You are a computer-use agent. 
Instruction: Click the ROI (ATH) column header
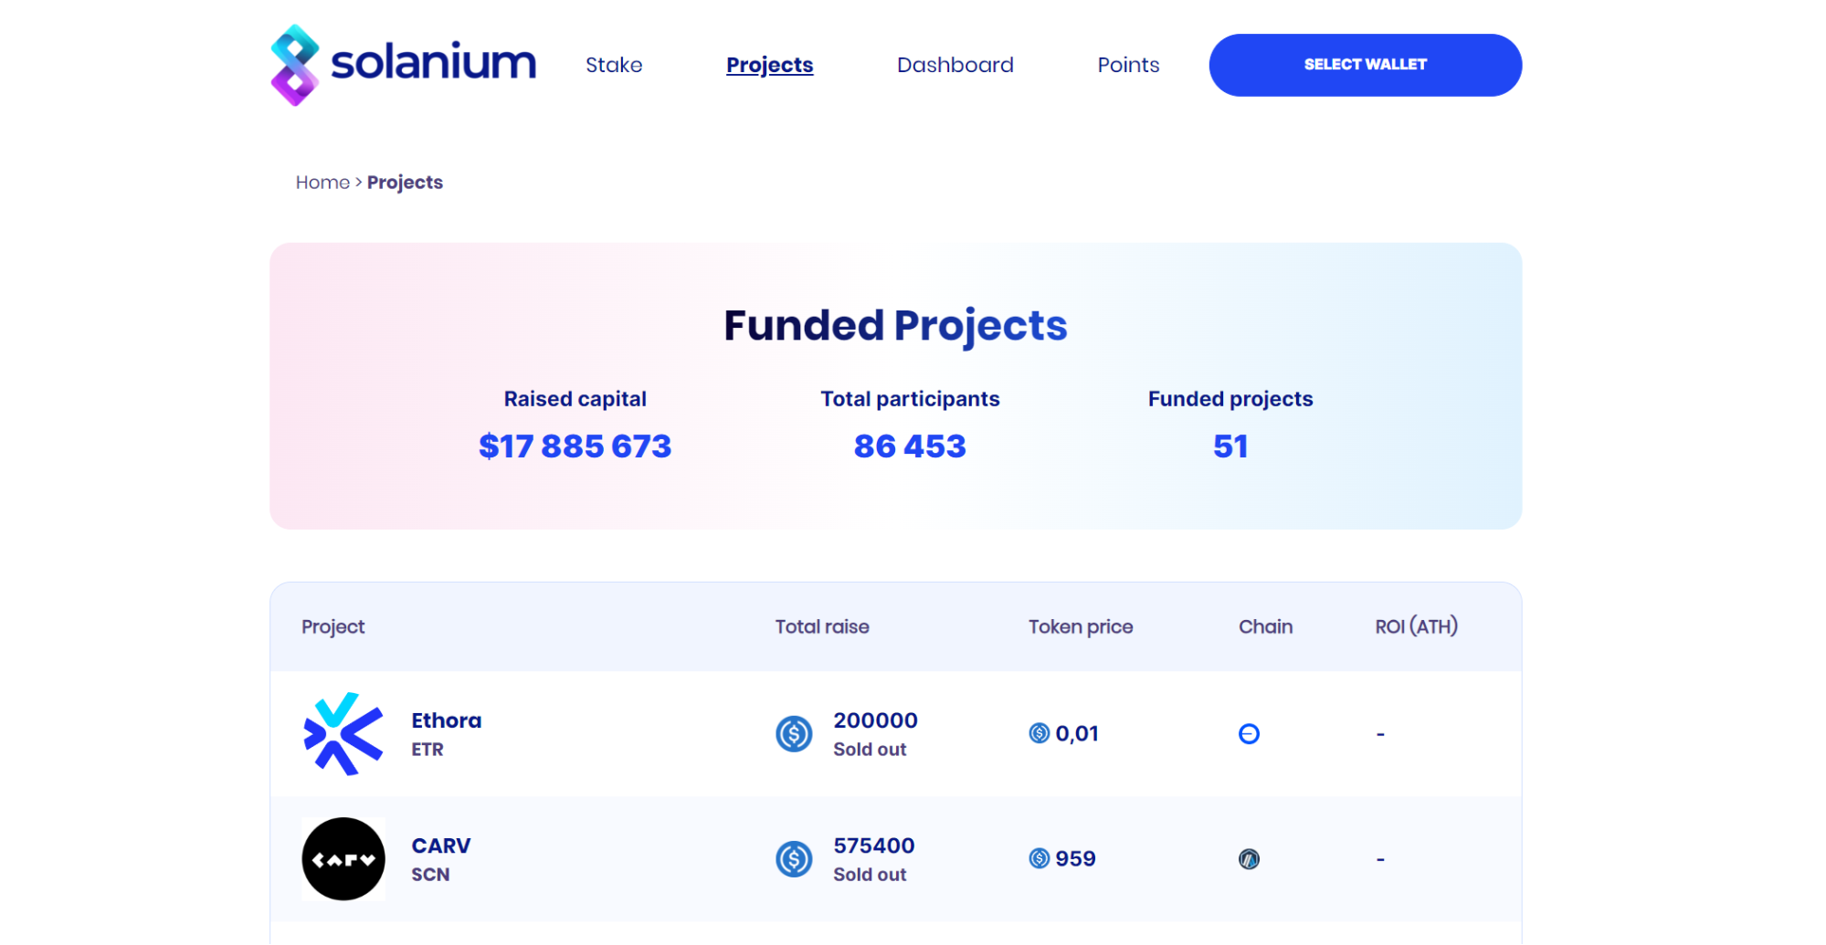click(1416, 626)
